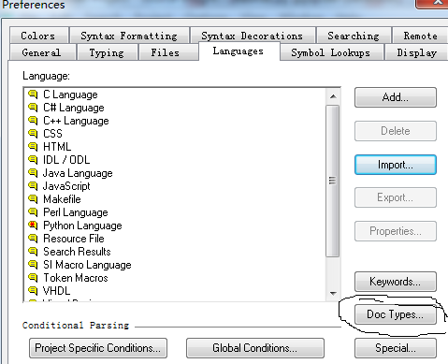Image resolution: width=448 pixels, height=364 pixels.
Task: Select the IDL / ODL entry
Action: (x=66, y=160)
